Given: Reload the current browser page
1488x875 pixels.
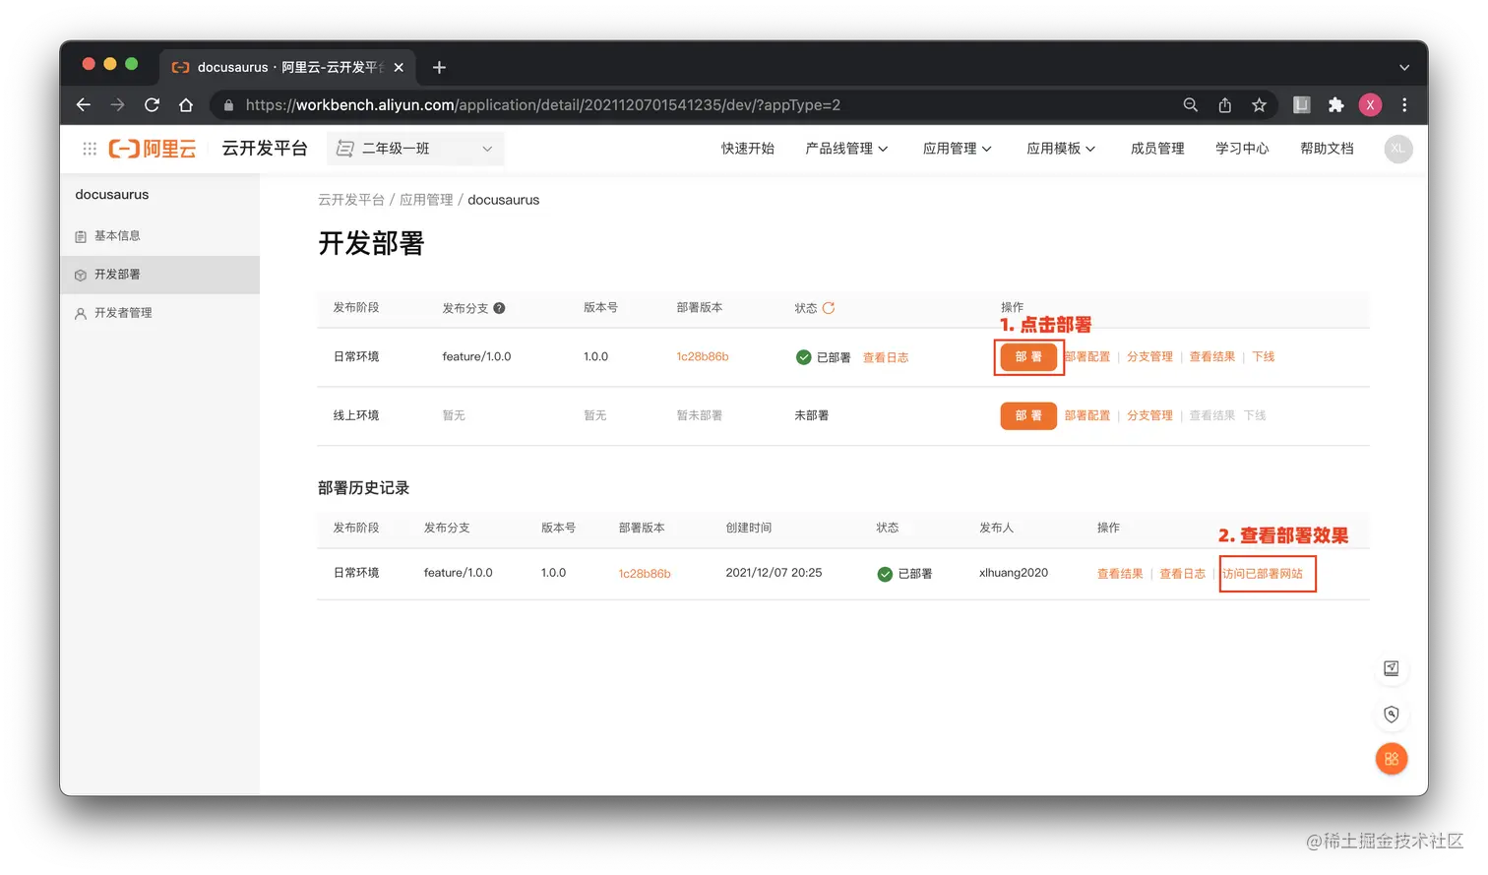Looking at the screenshot, I should point(152,104).
